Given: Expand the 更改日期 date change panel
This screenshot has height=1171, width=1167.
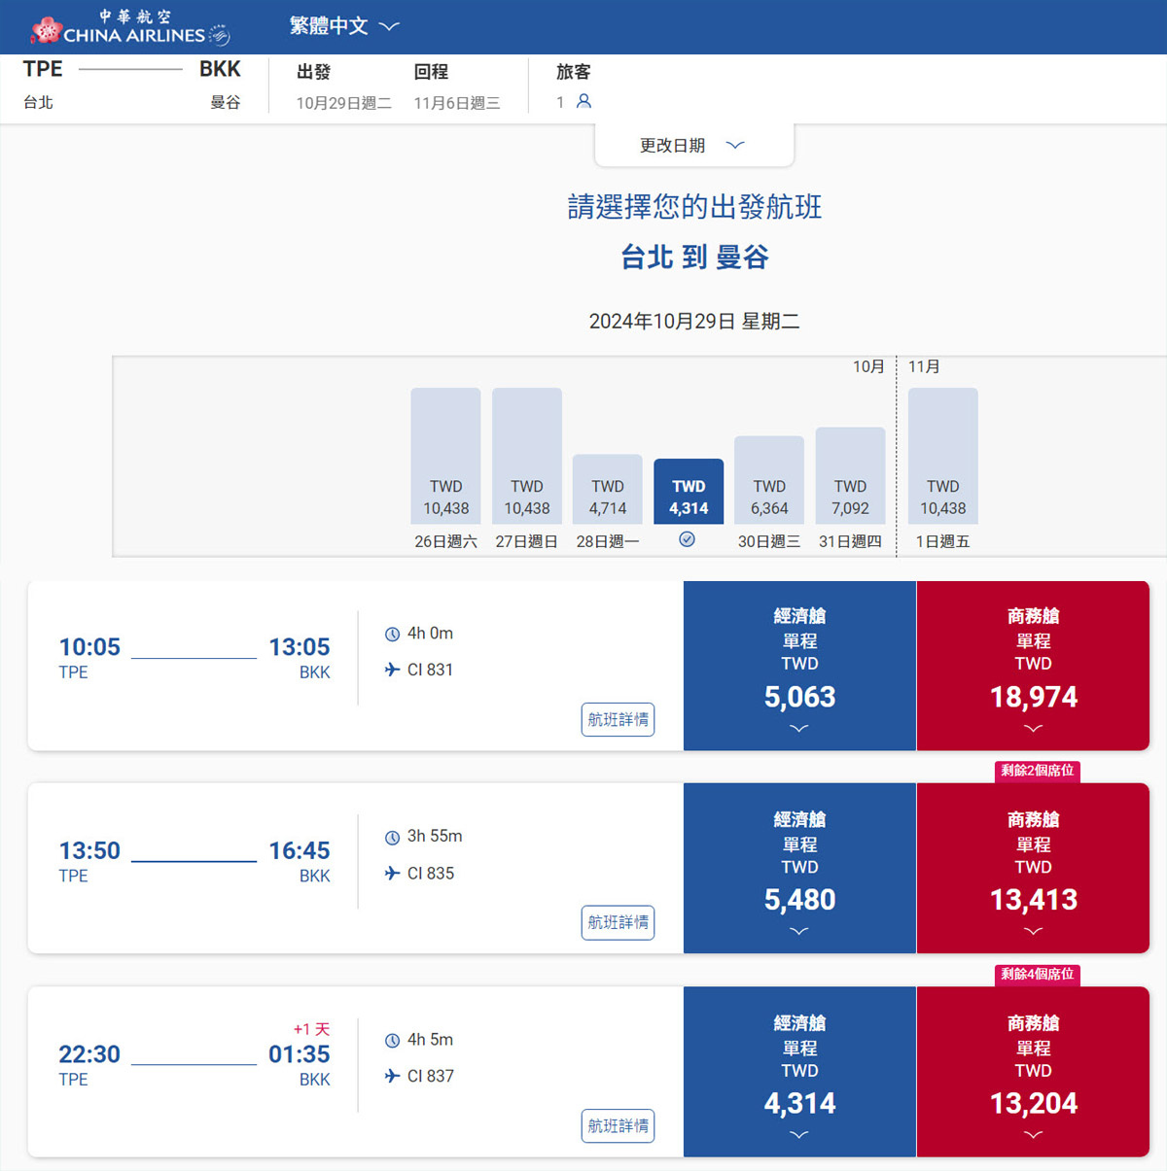Looking at the screenshot, I should (x=693, y=146).
